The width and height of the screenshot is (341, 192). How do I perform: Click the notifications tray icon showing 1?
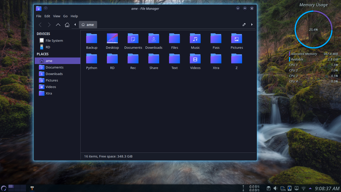[x=297, y=188]
